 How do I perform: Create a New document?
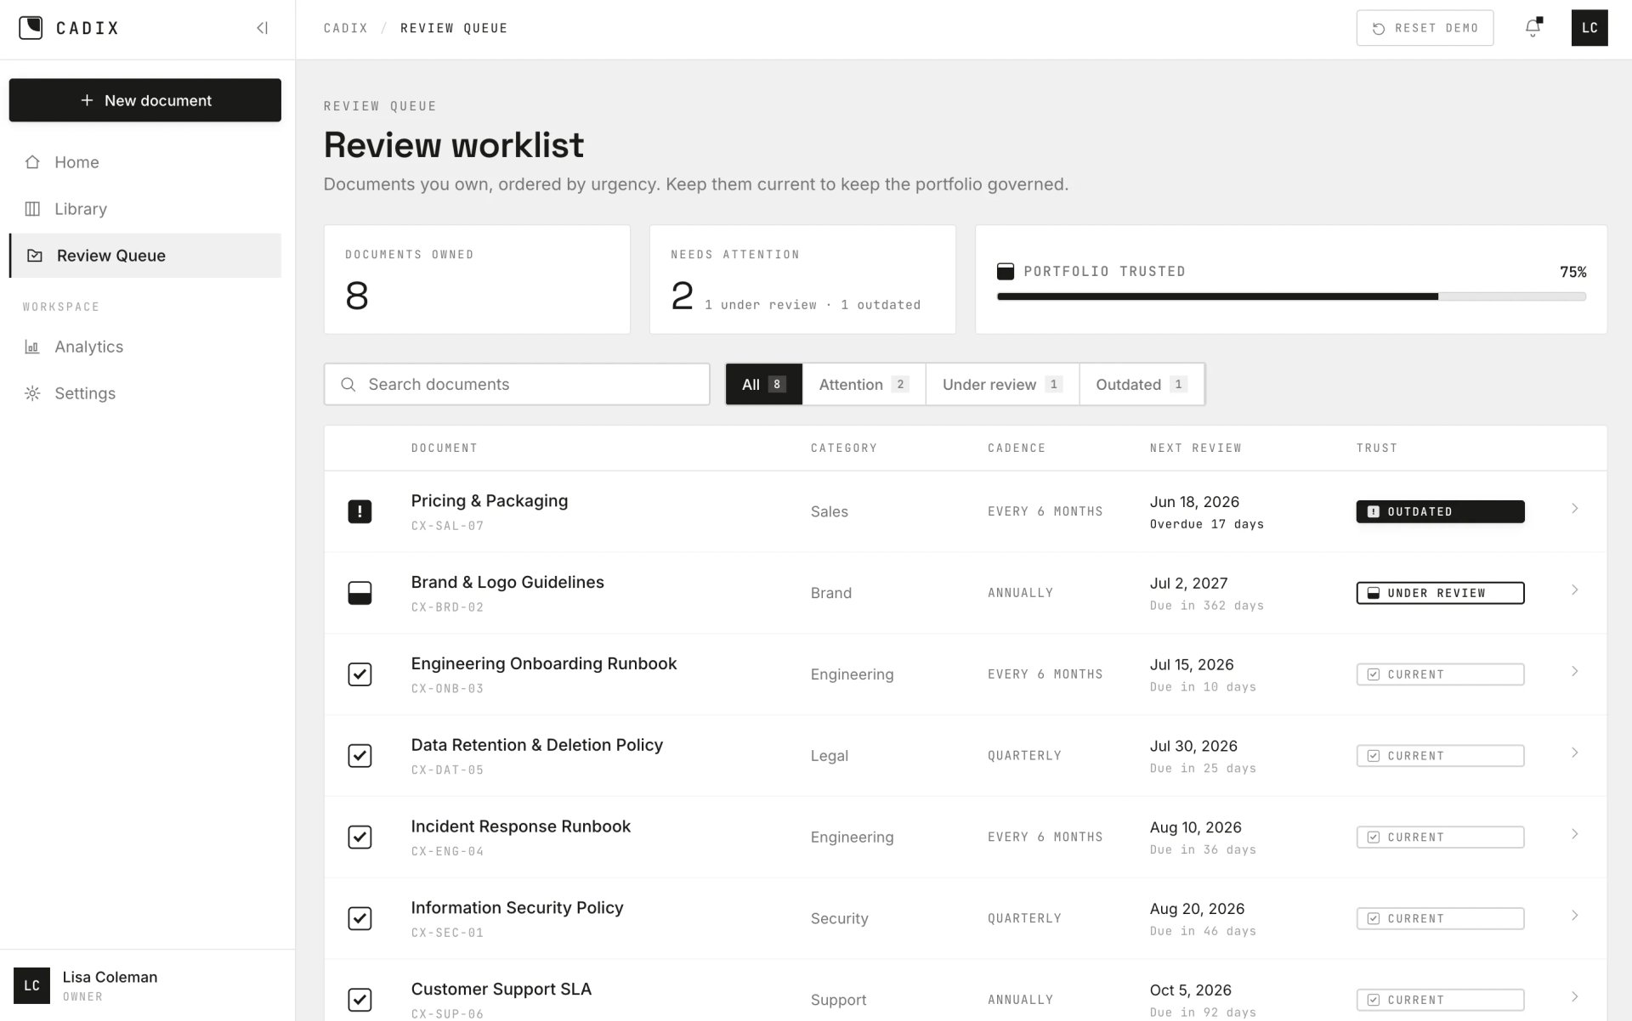click(x=144, y=100)
